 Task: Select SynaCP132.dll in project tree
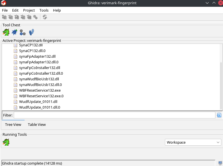pos(31,45)
